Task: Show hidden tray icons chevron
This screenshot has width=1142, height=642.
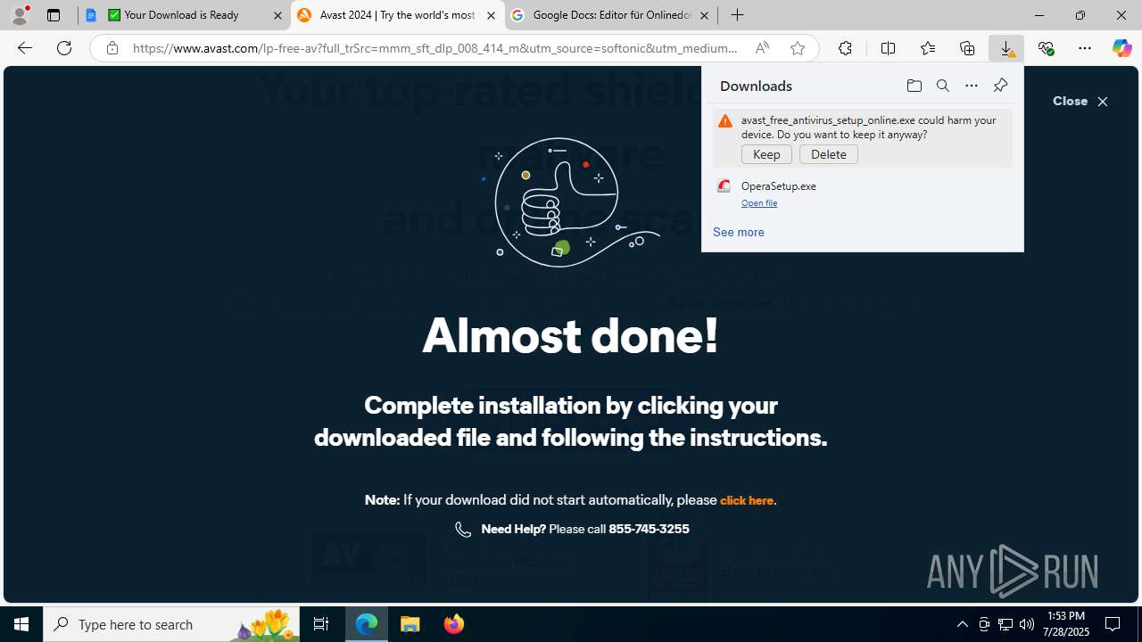Action: [x=962, y=624]
